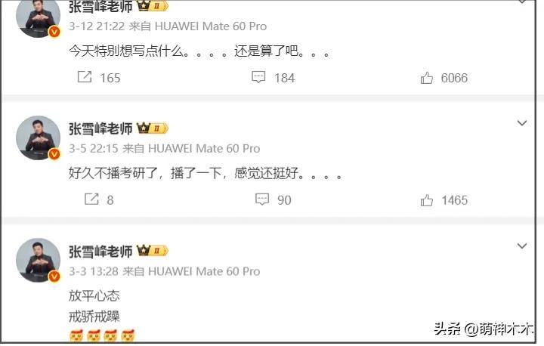Viewport: 544px width, 346px height.
Task: Click VIP crown badge on 3-5 post
Action: 153,128
